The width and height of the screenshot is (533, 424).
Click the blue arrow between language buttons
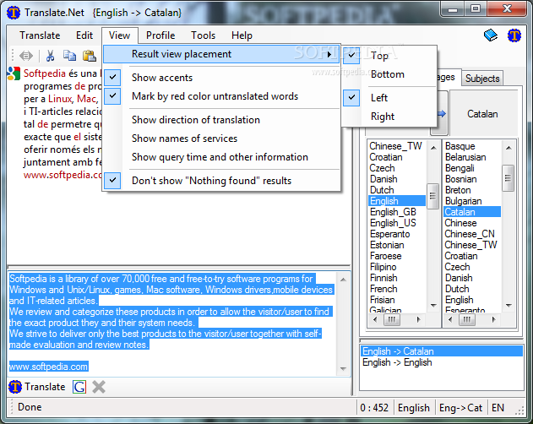(x=441, y=113)
